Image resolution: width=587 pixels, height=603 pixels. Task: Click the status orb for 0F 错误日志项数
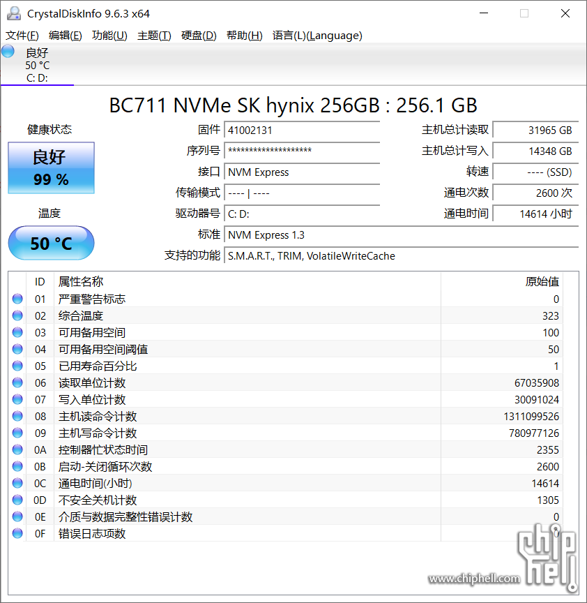coord(17,533)
